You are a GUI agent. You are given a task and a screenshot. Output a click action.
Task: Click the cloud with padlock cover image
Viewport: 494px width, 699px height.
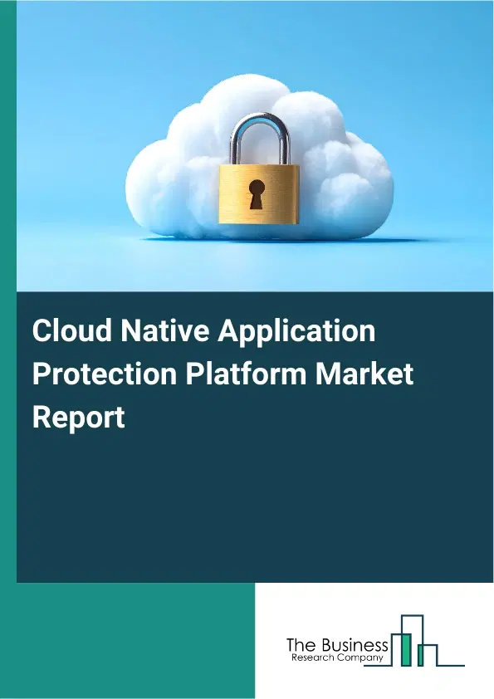255,146
